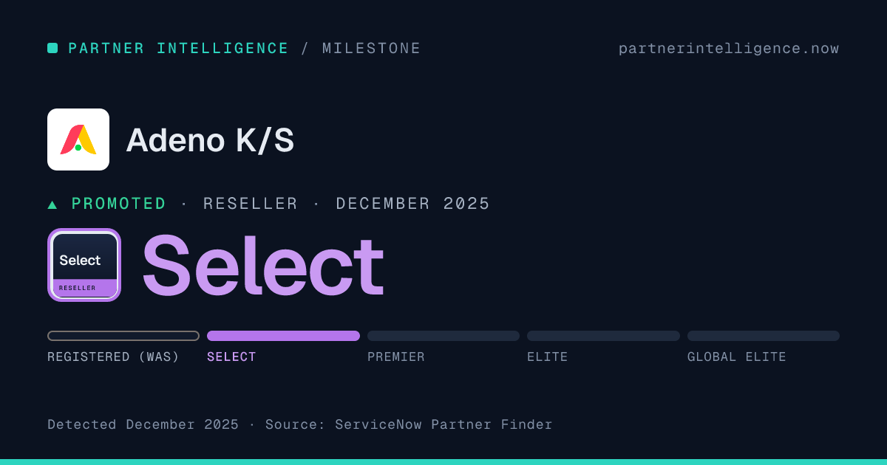Click the December 2025 date label
The image size is (887, 465).
pos(413,204)
